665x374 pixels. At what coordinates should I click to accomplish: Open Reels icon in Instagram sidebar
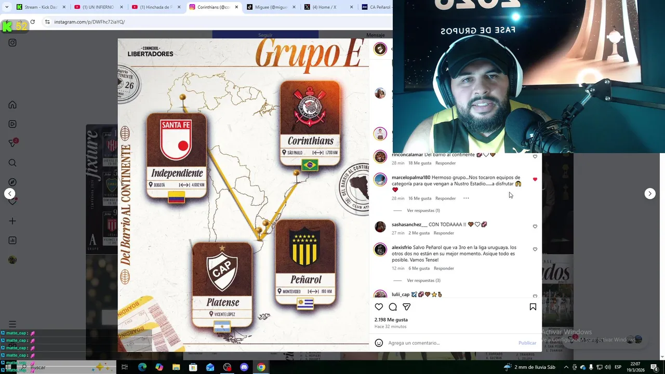point(12,124)
